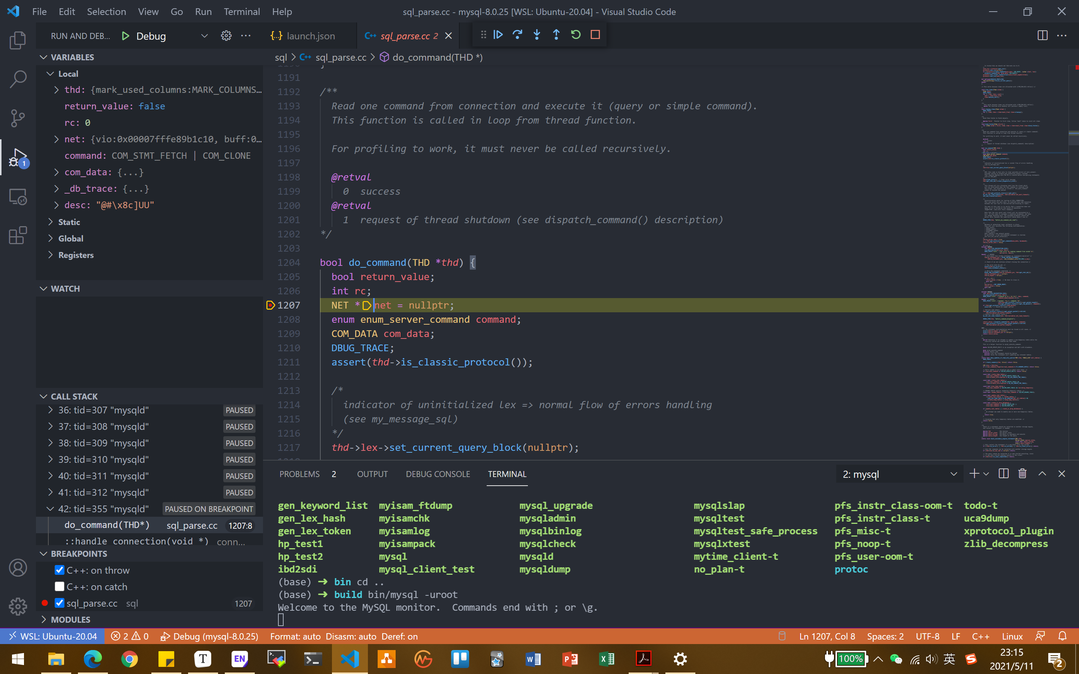Viewport: 1079px width, 674px height.
Task: Click errors and warnings count in status bar
Action: pyautogui.click(x=129, y=636)
